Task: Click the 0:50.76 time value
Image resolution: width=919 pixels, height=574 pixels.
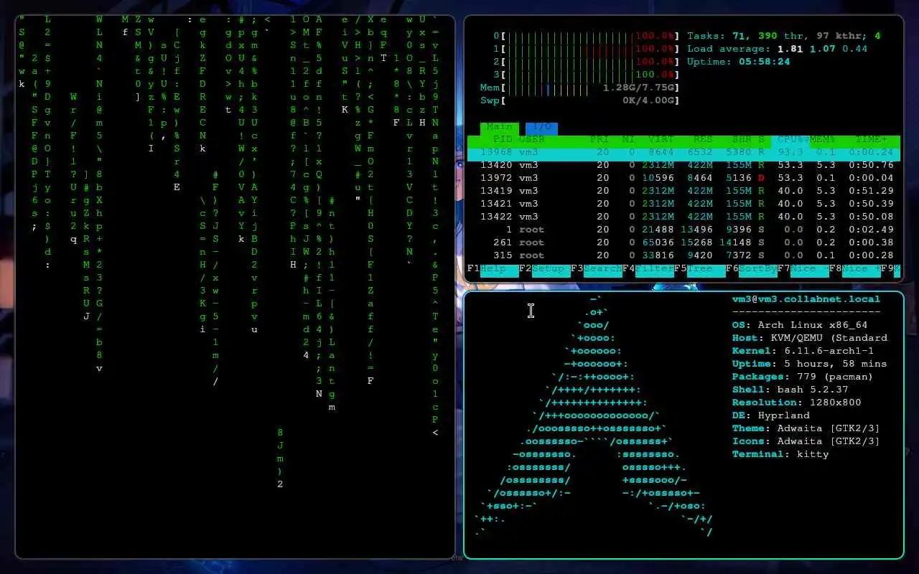Action: 871,165
